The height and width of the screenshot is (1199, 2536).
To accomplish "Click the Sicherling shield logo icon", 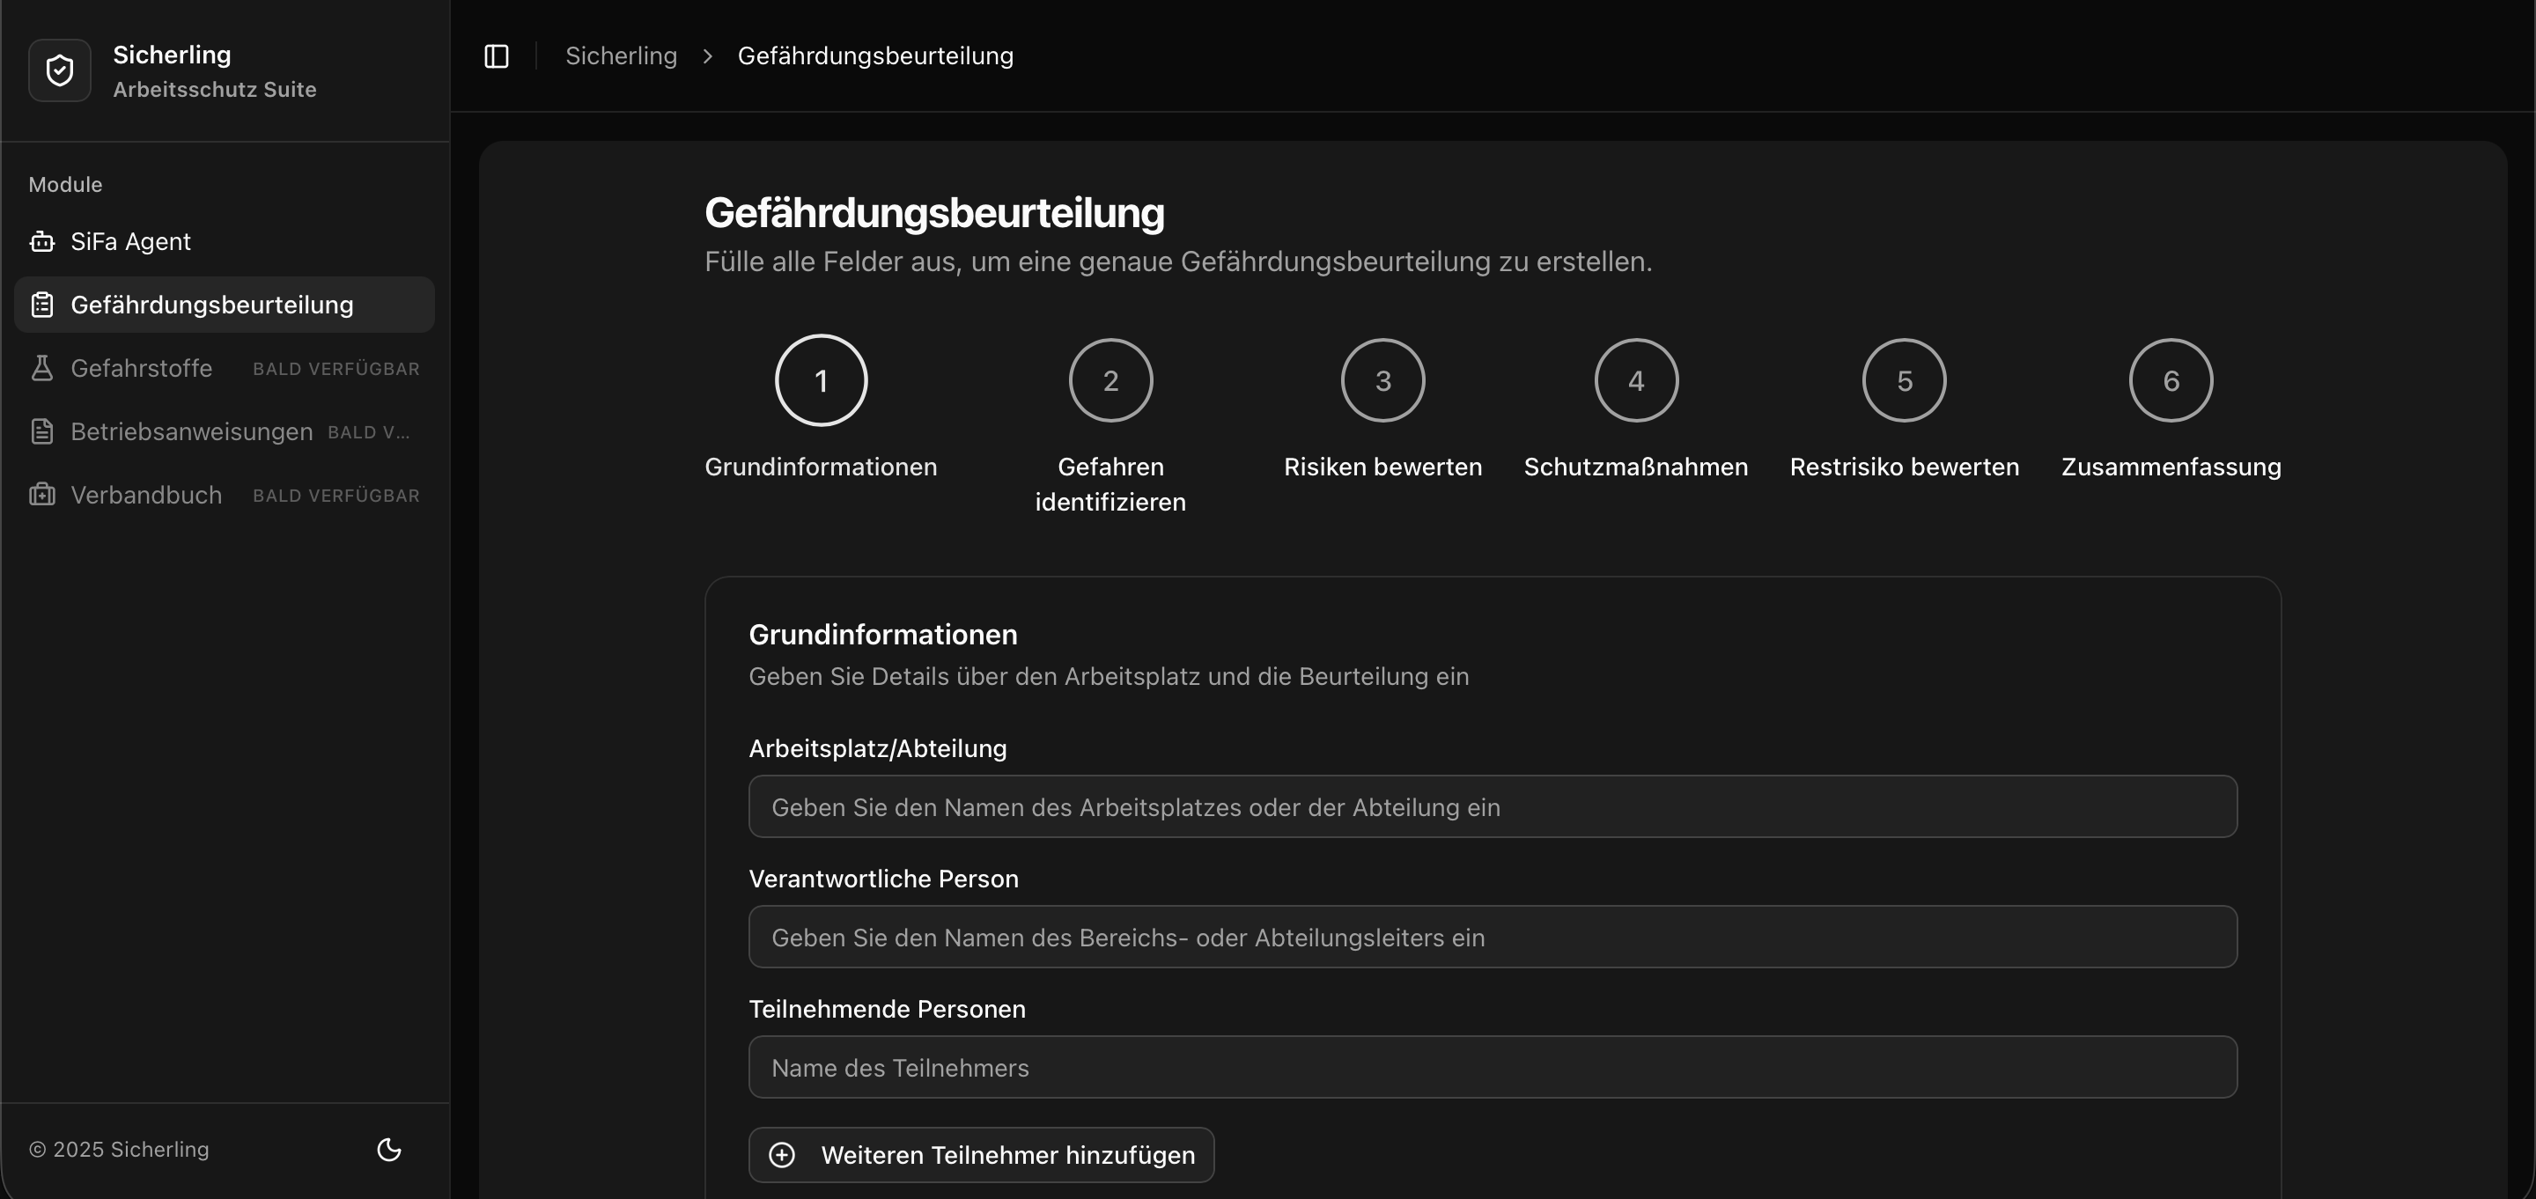I will pos(60,71).
